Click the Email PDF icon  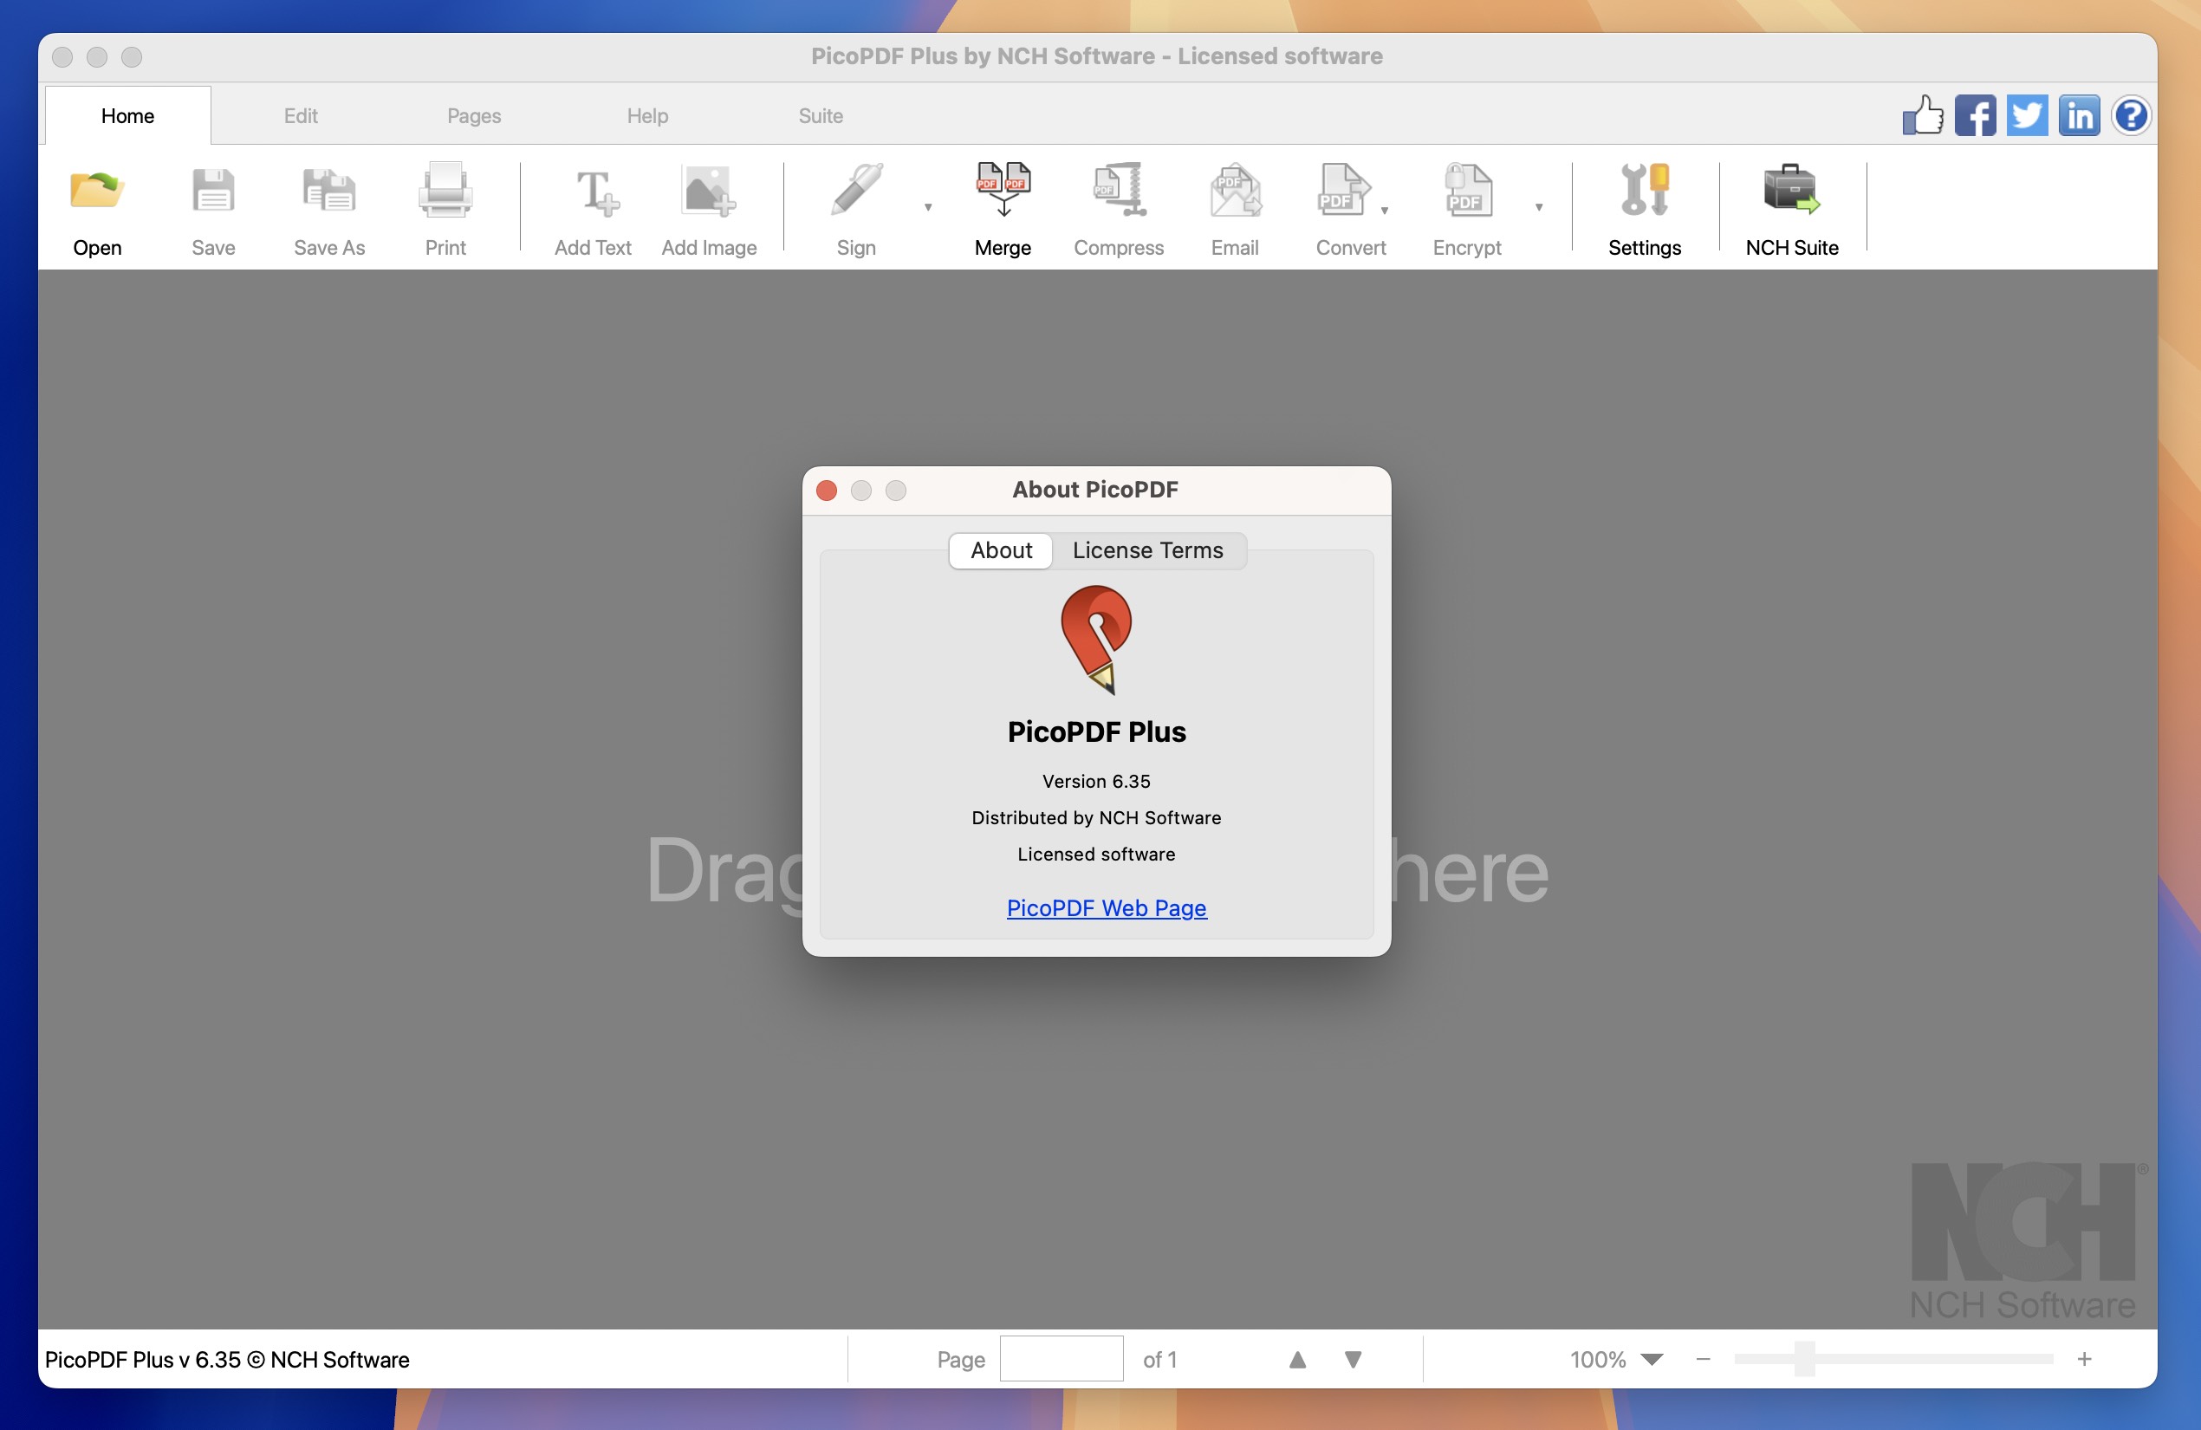(1235, 191)
